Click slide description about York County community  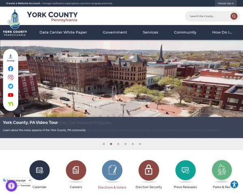pos(44,130)
